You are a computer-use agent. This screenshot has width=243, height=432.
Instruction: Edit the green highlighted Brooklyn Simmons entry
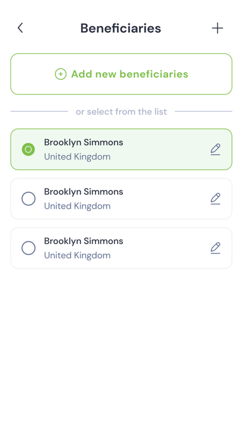[x=216, y=150]
